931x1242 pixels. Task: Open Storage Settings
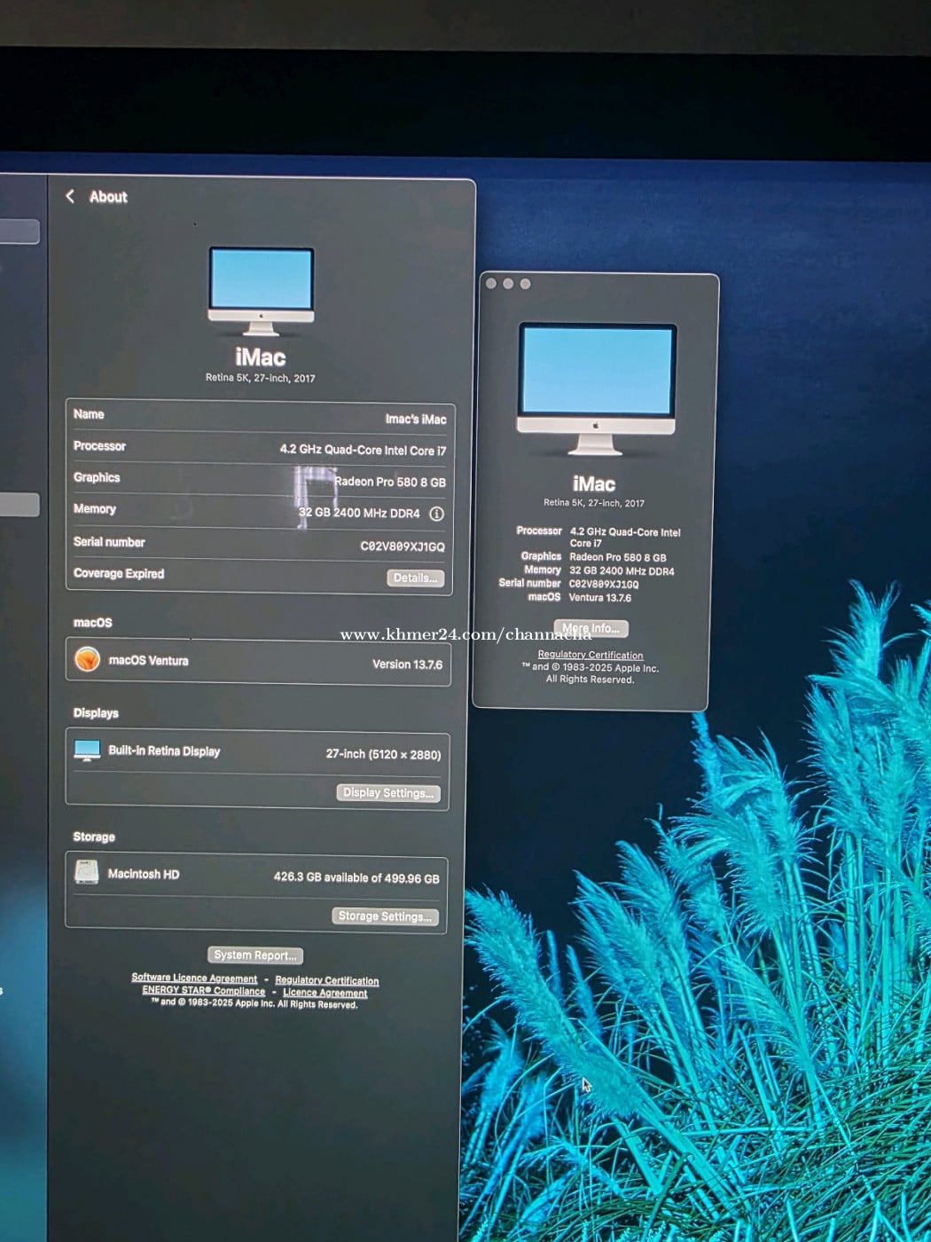coord(385,916)
